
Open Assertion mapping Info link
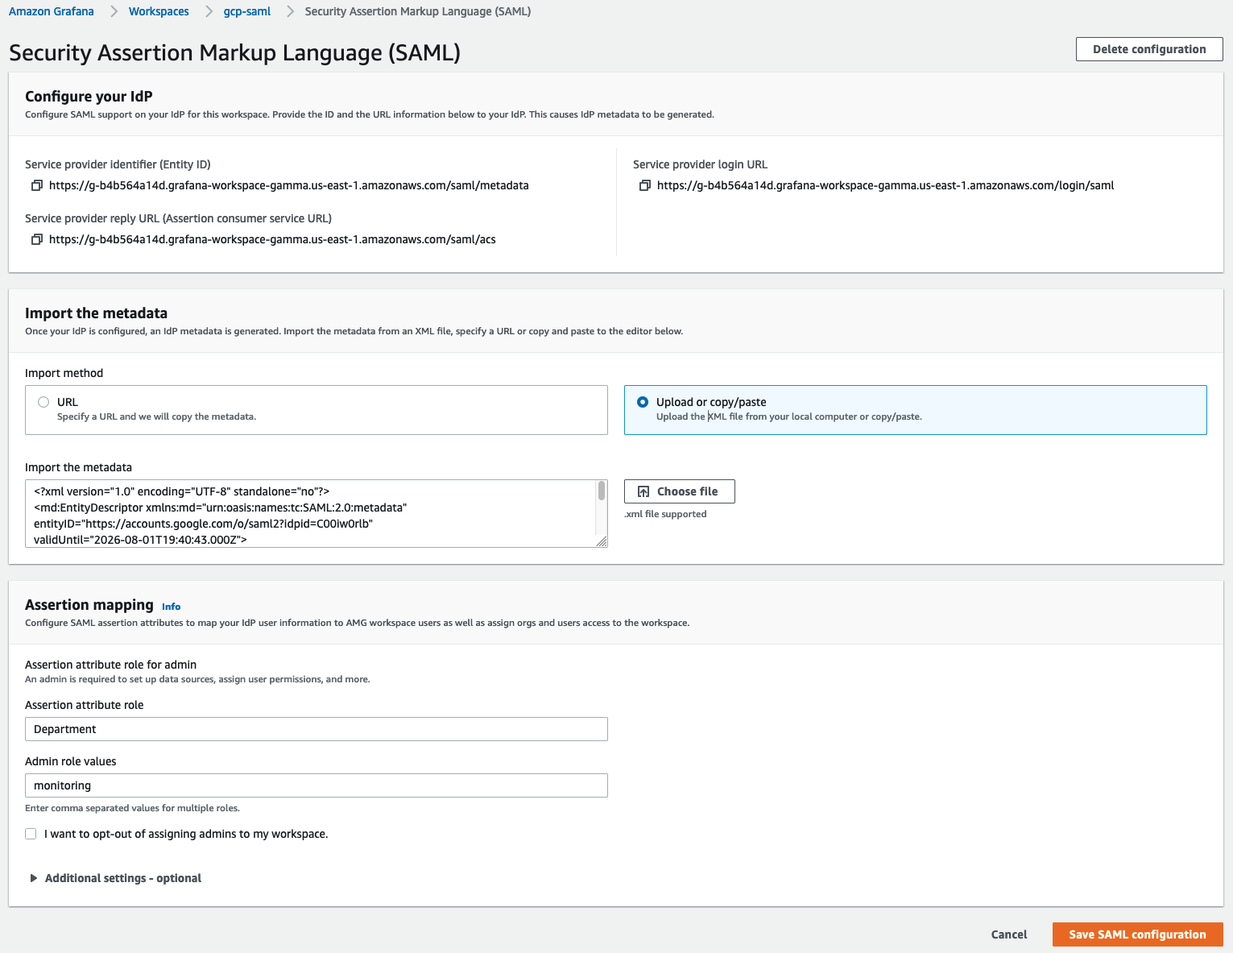click(171, 607)
